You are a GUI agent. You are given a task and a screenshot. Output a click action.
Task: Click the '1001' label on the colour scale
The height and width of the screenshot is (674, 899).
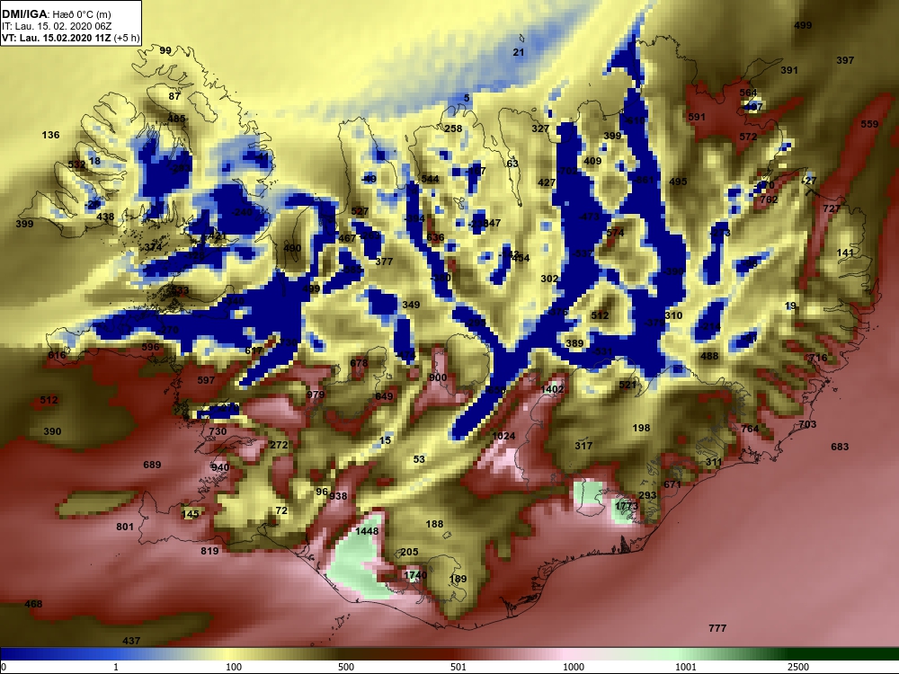(x=686, y=667)
